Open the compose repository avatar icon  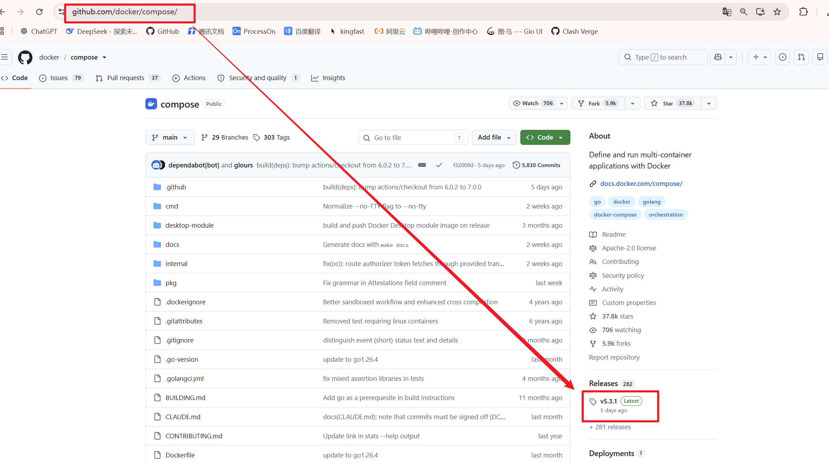pyautogui.click(x=151, y=104)
